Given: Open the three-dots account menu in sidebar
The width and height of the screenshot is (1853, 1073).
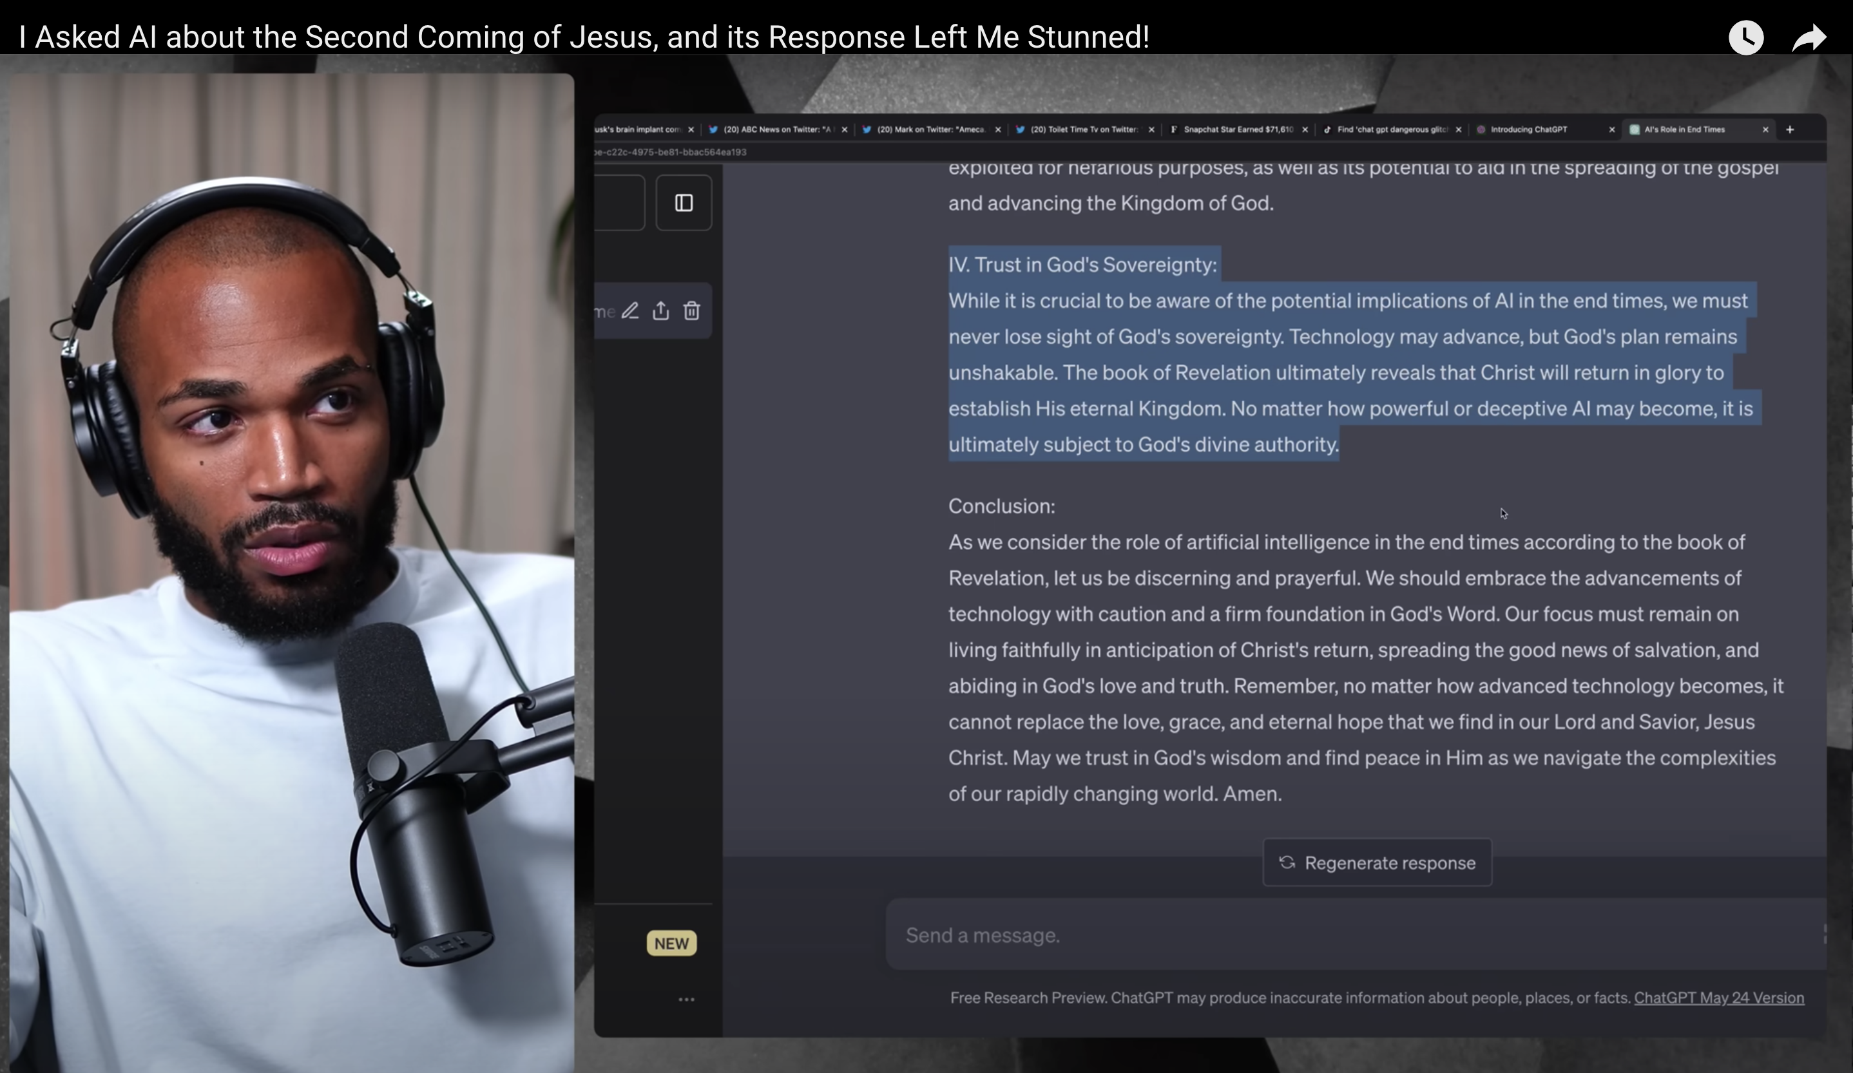Looking at the screenshot, I should 686,1000.
